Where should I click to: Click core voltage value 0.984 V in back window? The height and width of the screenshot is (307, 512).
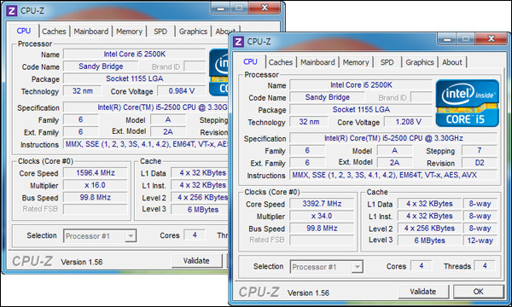coord(182,91)
